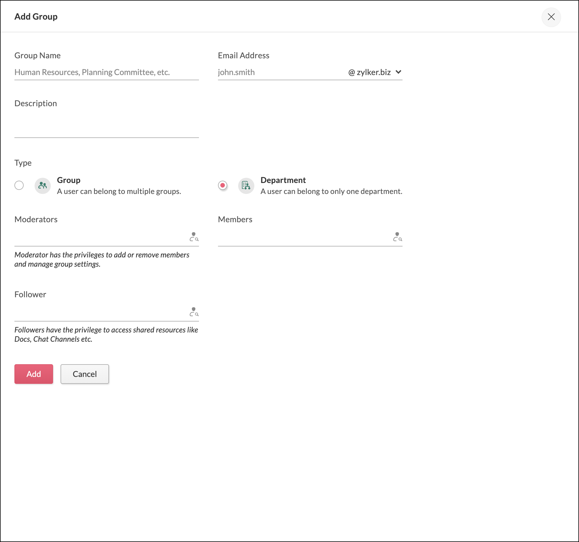This screenshot has width=579, height=542.
Task: Click the Group type people icon
Action: 42,186
